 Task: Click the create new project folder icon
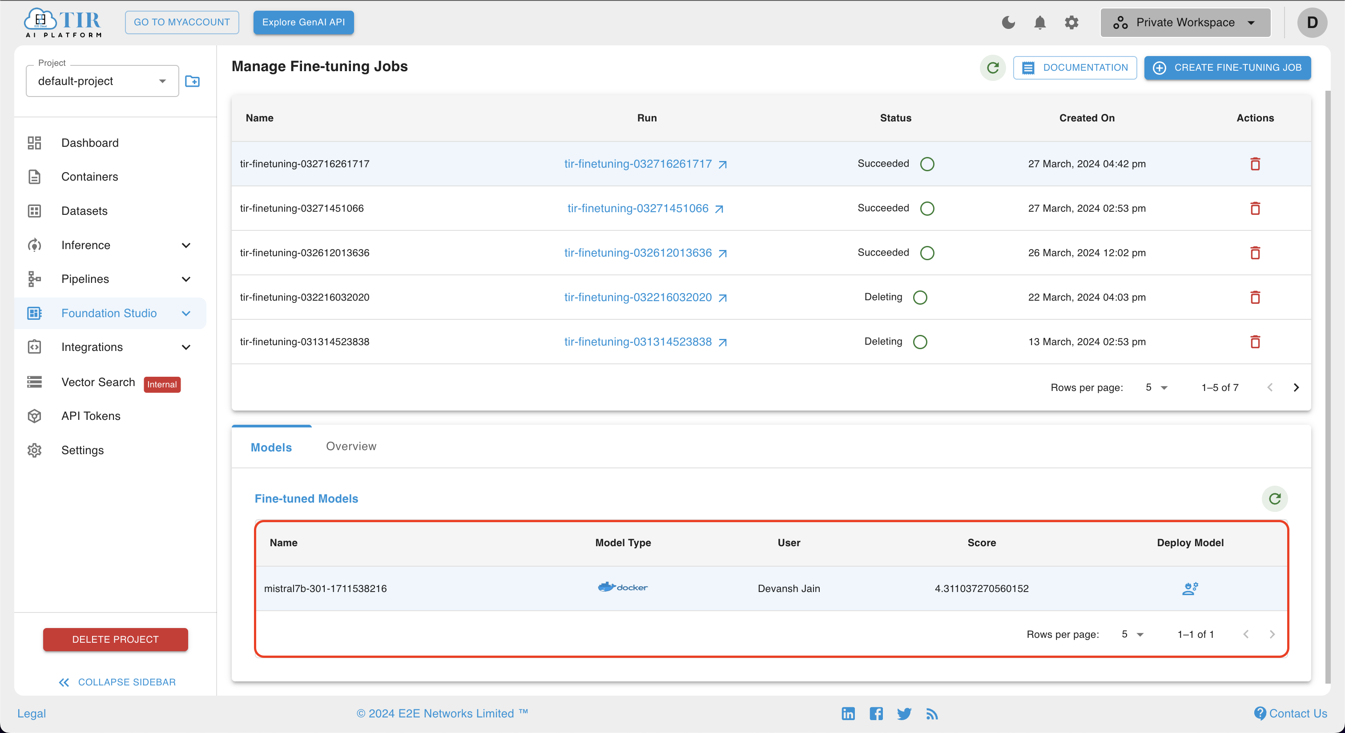click(192, 81)
